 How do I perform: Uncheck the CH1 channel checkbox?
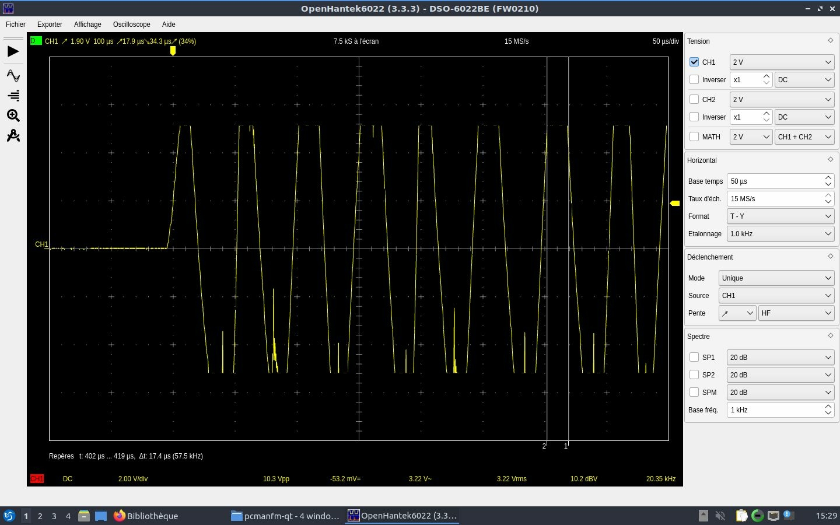point(694,62)
